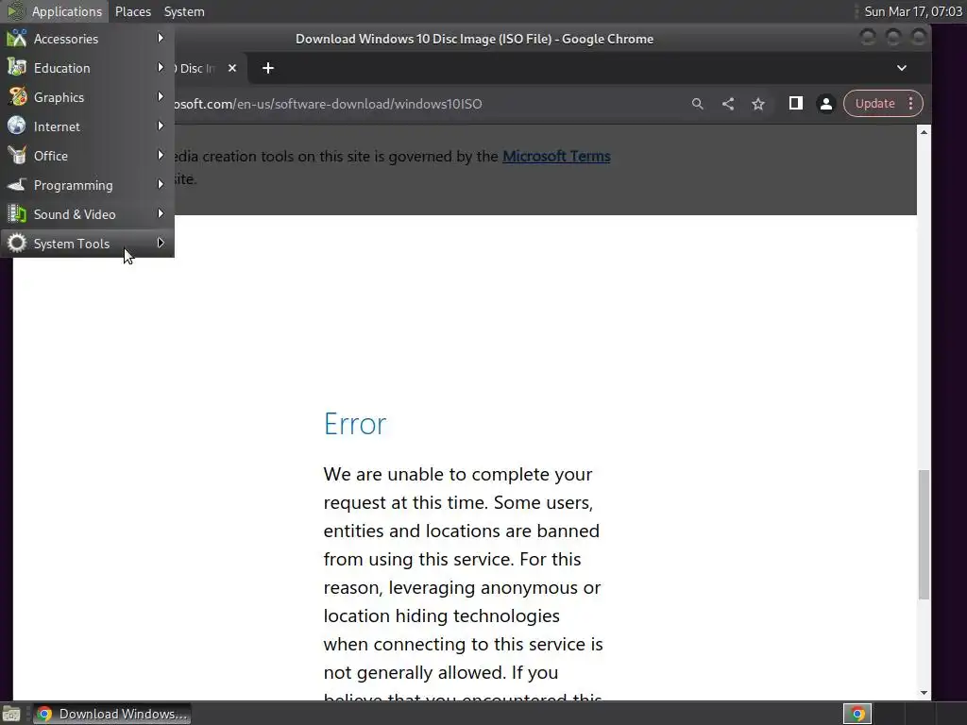967x725 pixels.
Task: Expand arrow next to Internet
Action: 161,126
